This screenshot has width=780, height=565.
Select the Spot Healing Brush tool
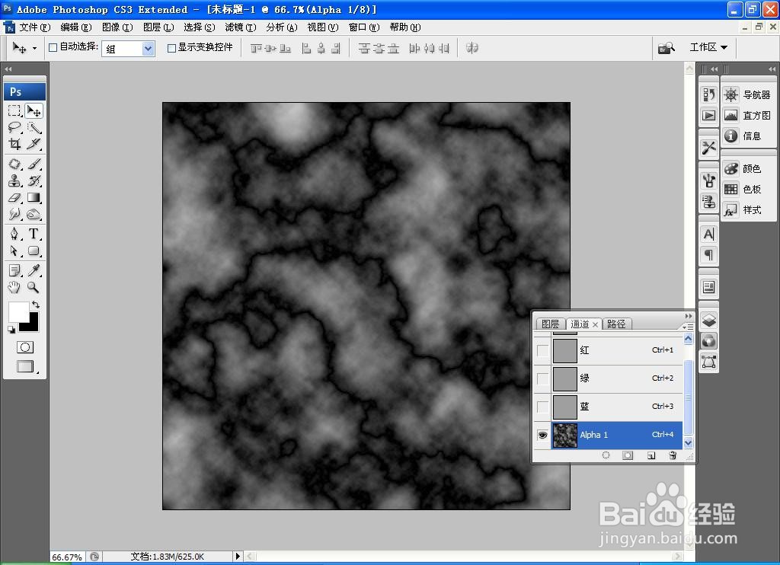click(14, 164)
